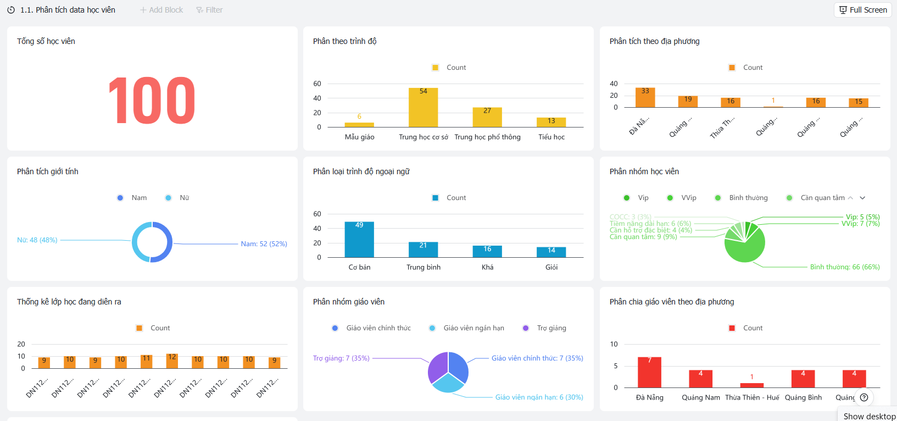Click the Full Screen presentation icon
Screen dimensions: 897x421
843,10
